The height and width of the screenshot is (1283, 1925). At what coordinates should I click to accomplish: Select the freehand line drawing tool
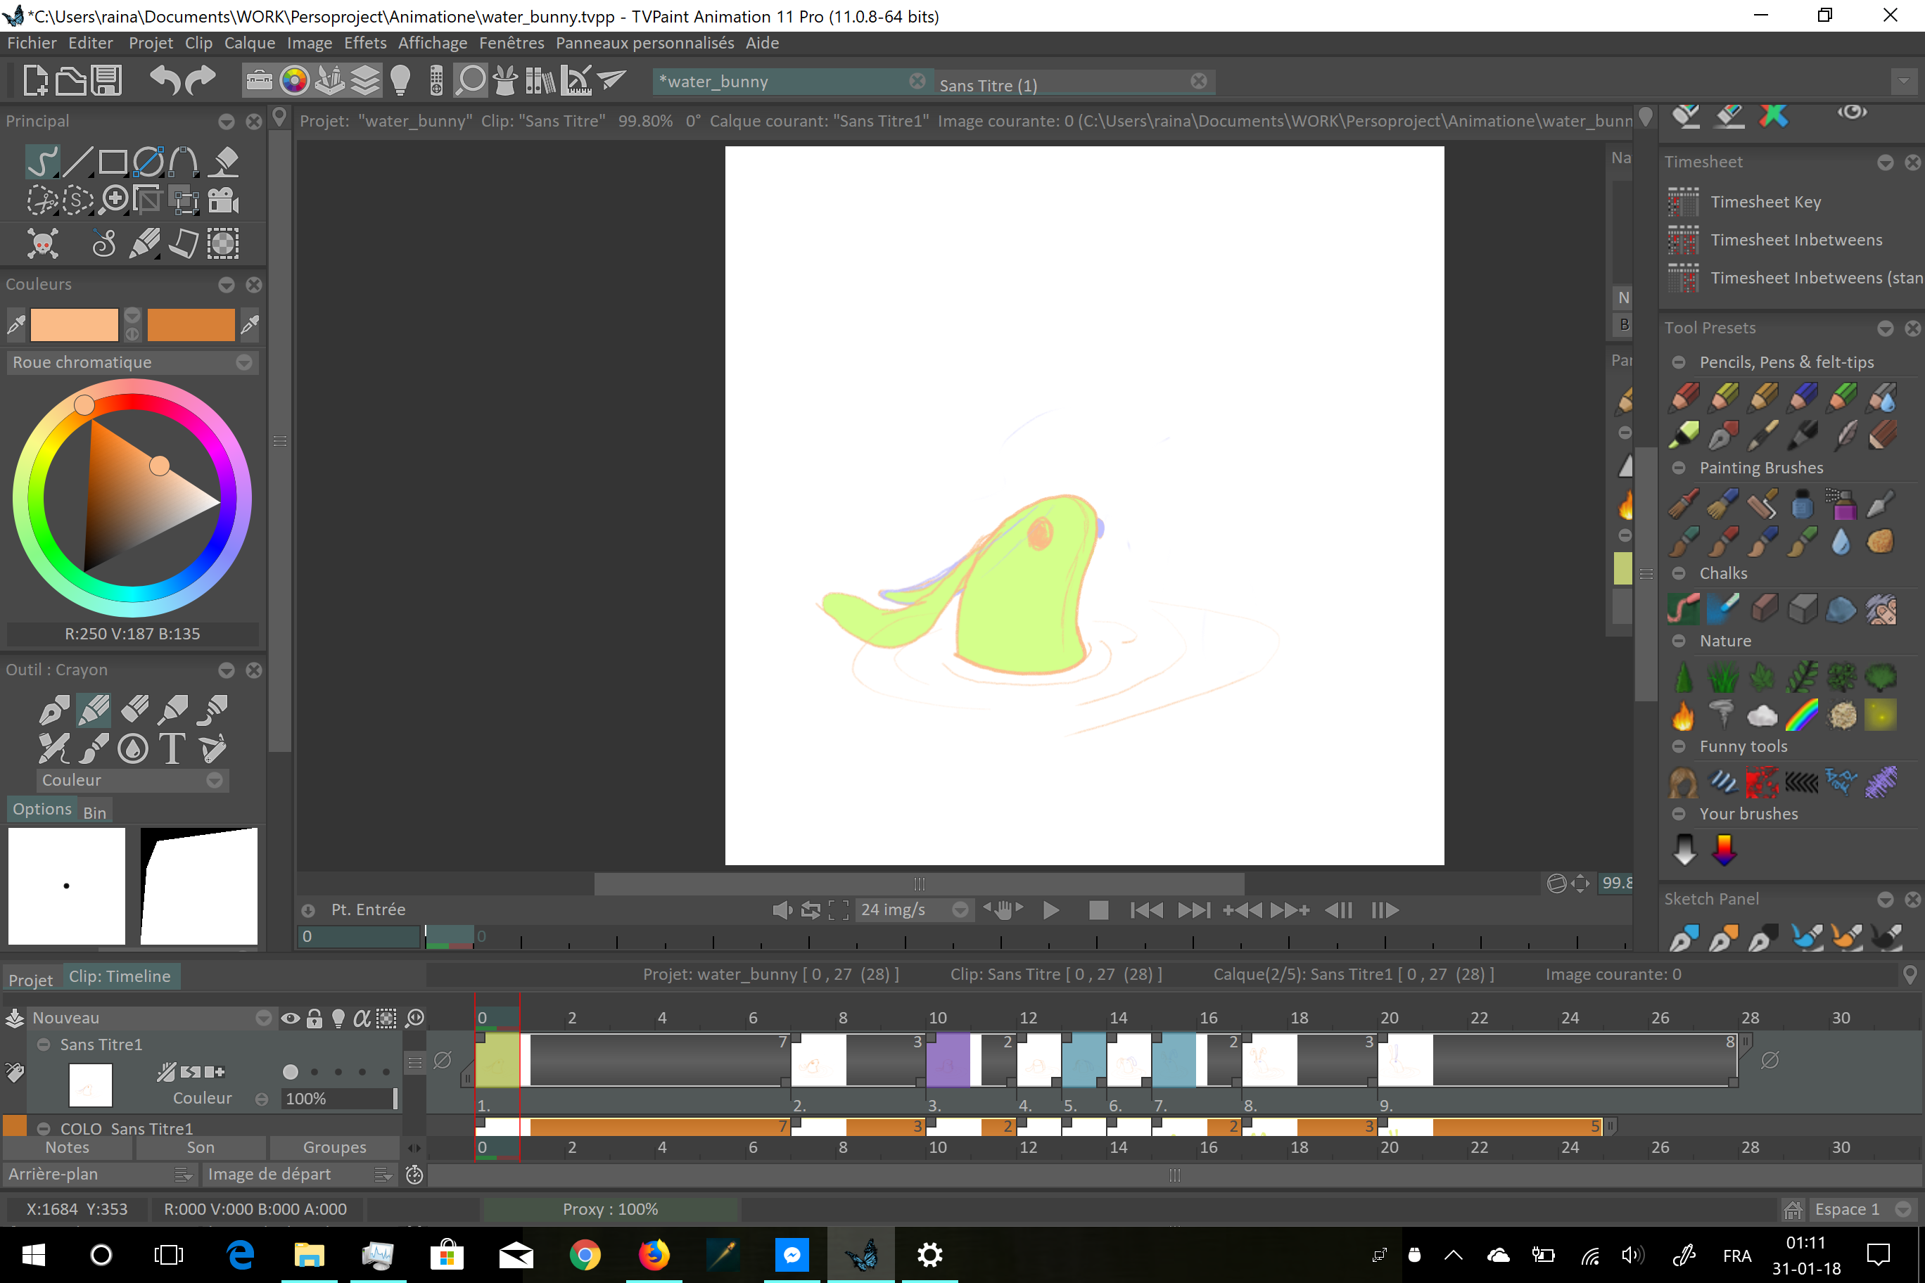coord(42,162)
